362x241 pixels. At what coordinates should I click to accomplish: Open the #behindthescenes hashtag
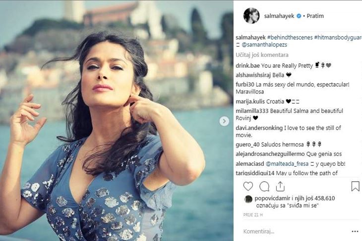pos(290,37)
